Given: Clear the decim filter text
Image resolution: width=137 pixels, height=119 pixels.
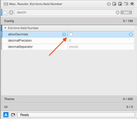Looking at the screenshot, I should point(118,12).
